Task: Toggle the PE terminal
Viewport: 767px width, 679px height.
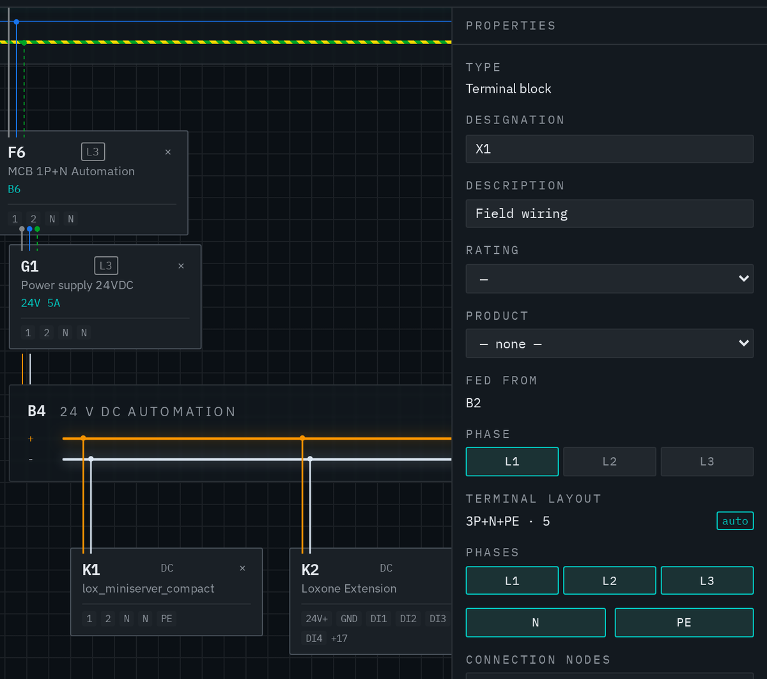Action: tap(684, 623)
